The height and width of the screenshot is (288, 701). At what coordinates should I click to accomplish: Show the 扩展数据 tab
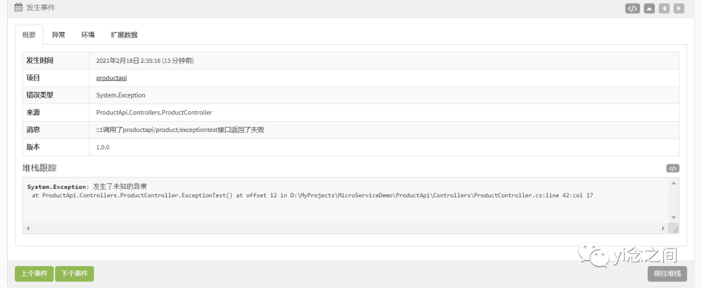tap(124, 35)
